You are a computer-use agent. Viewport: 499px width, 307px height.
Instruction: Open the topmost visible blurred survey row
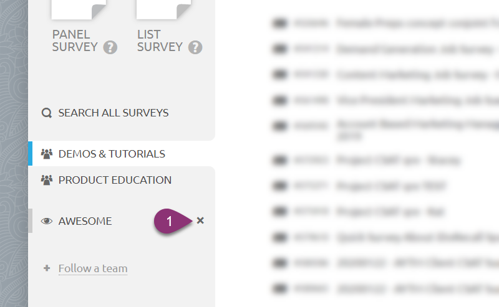tap(387, 24)
